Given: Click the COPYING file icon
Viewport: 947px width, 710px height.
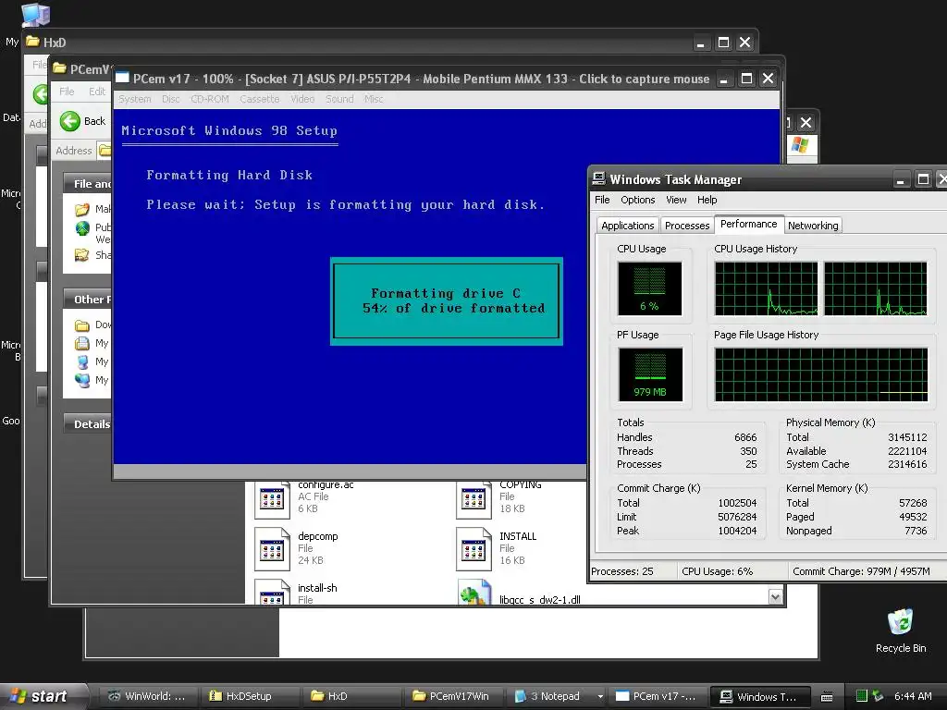Looking at the screenshot, I should point(473,498).
